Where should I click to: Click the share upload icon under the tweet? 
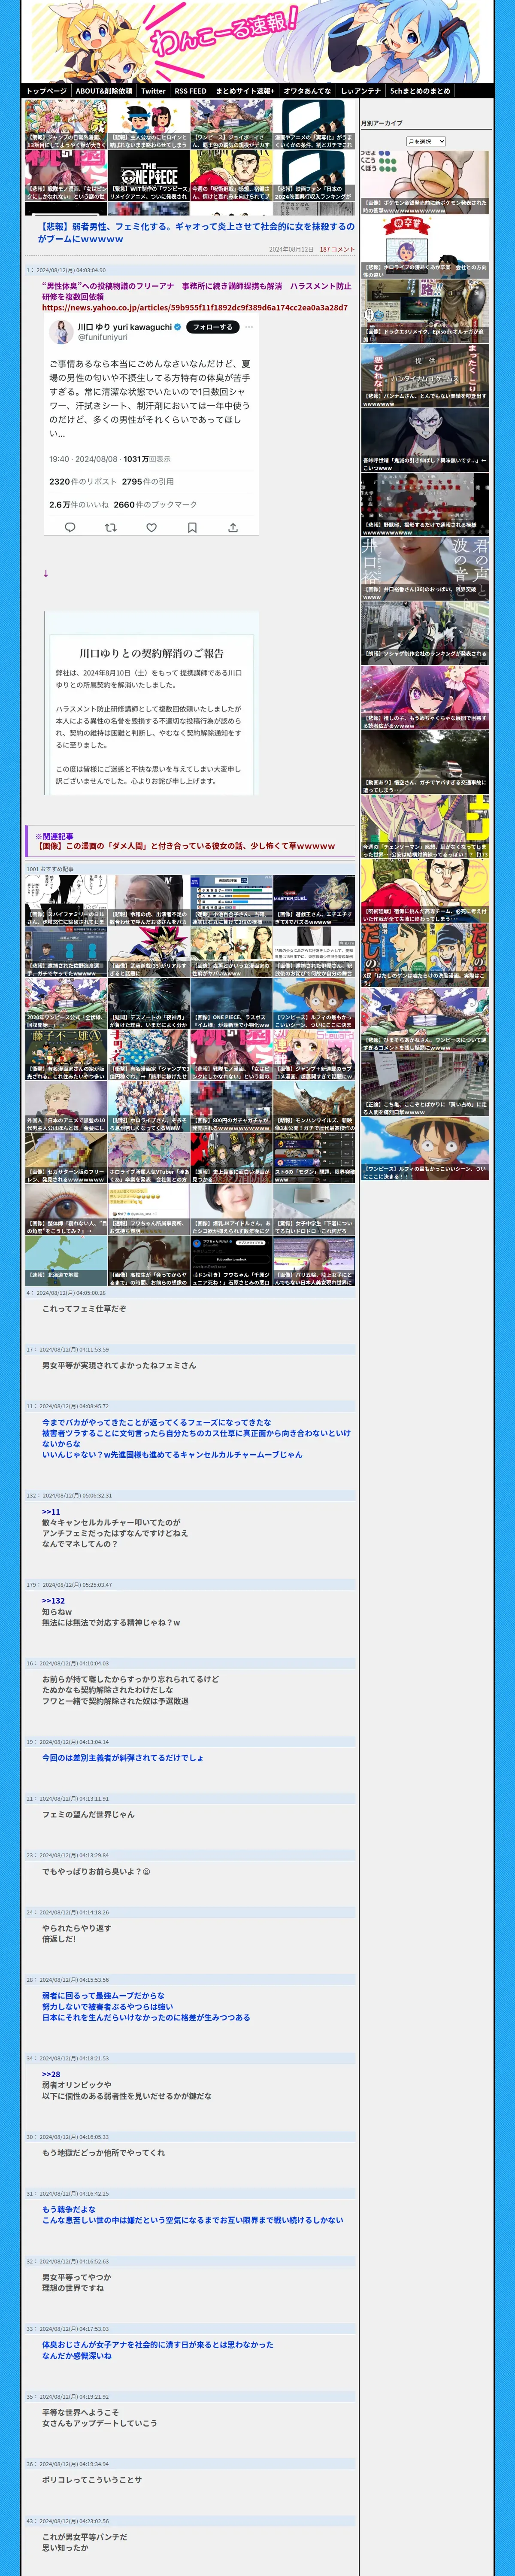(233, 527)
